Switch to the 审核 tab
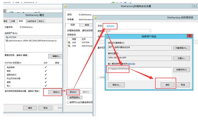This screenshot has height=120, width=198. pyautogui.click(x=87, y=25)
